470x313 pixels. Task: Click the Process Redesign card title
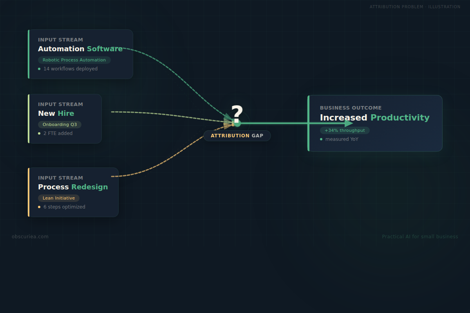tap(73, 187)
